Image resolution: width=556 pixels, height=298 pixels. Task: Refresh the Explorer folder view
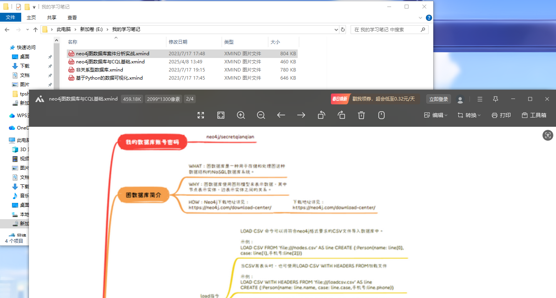343,29
